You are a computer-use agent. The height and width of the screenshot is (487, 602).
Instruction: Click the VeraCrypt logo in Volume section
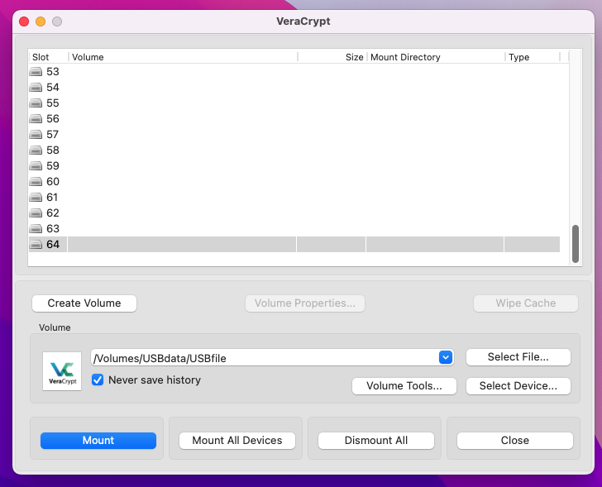[x=62, y=371]
